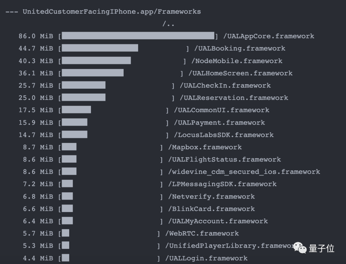Open the UALBooking.framework directory
This screenshot has width=346, height=264.
240,49
